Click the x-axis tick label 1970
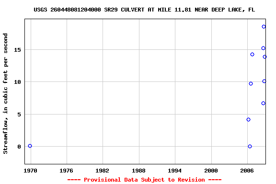Image resolution: width=276 pixels, height=184 pixels. (x=31, y=171)
